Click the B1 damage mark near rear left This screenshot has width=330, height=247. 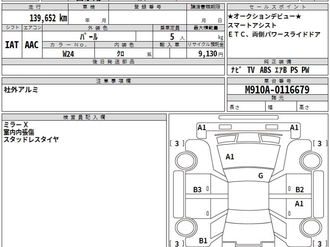tap(203, 241)
